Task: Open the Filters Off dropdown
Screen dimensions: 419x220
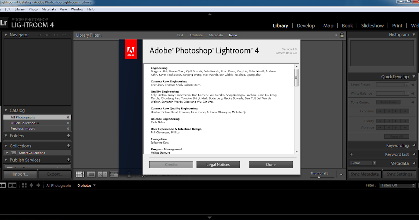Action: pos(398,185)
